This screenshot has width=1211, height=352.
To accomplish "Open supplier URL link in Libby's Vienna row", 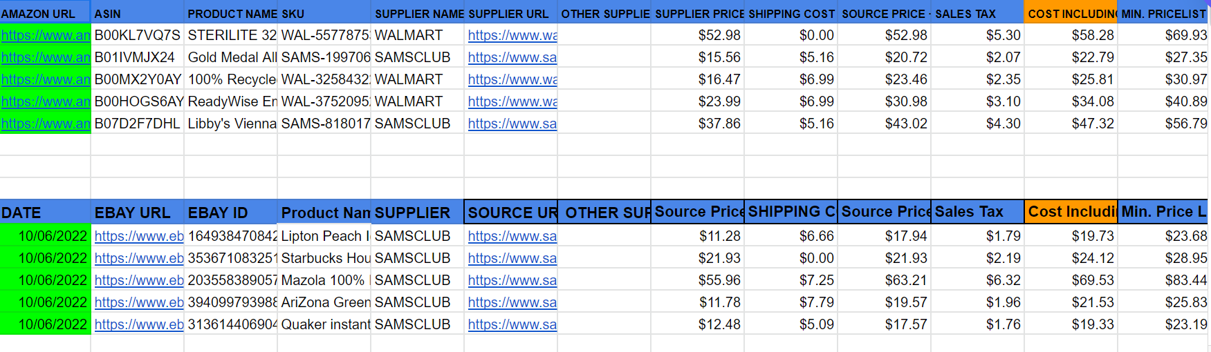I will coord(512,124).
